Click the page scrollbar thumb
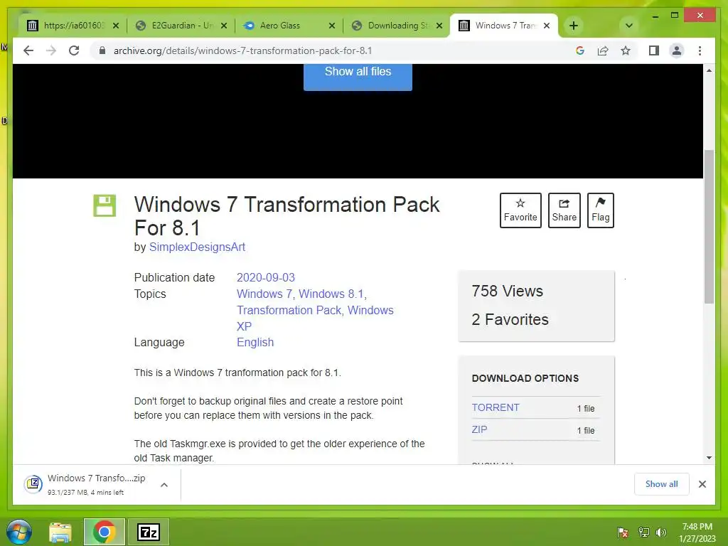Image resolution: width=728 pixels, height=546 pixels. 709,227
